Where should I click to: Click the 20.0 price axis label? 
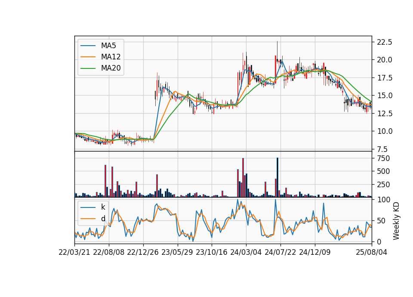pos(385,60)
